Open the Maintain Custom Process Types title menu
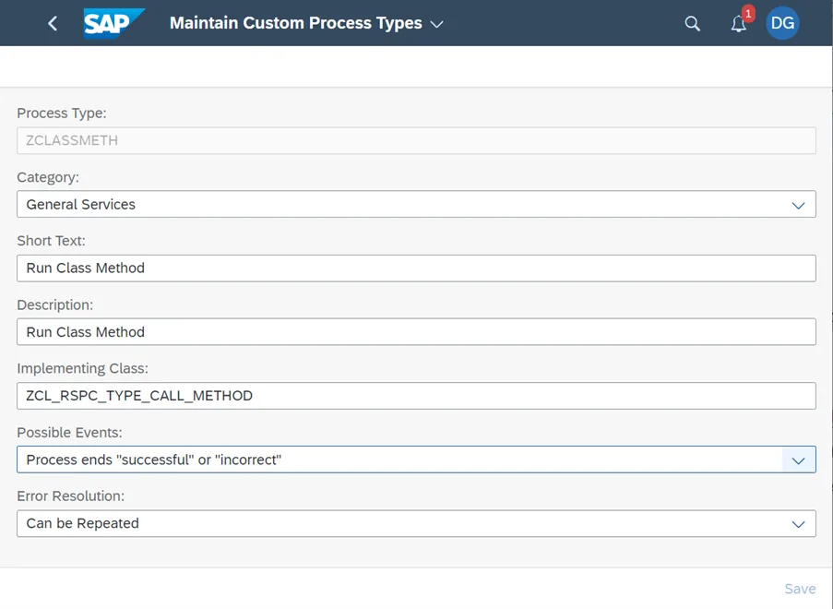The image size is (833, 609). pos(295,23)
